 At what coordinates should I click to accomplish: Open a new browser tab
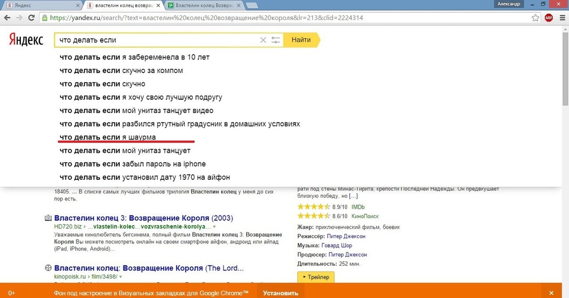tap(252, 6)
